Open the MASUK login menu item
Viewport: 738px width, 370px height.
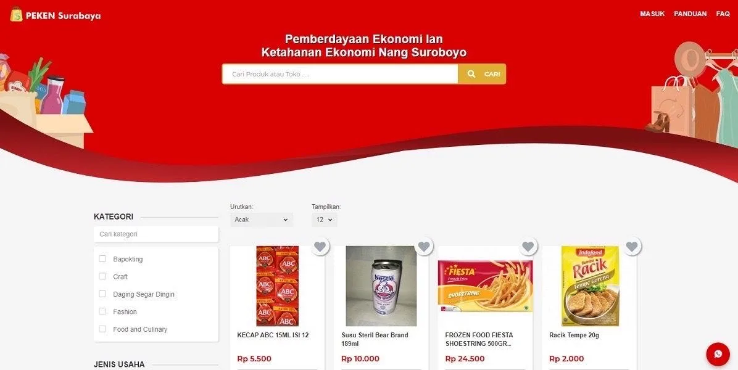pyautogui.click(x=652, y=14)
